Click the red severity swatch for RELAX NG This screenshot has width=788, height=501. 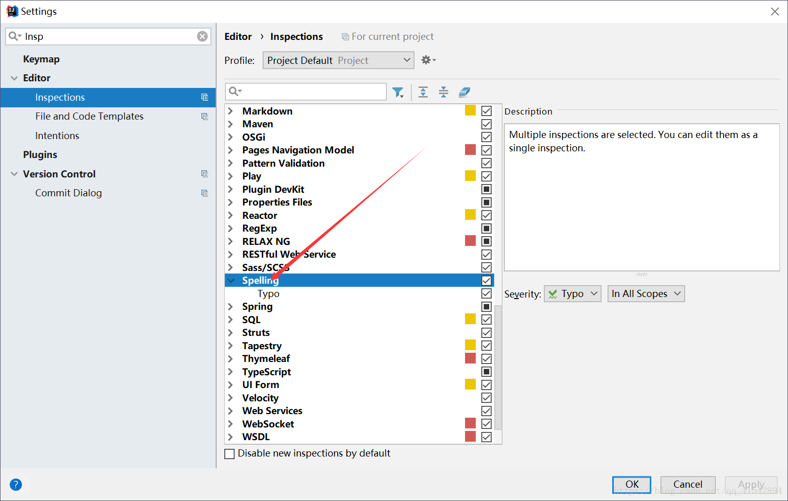[471, 241]
